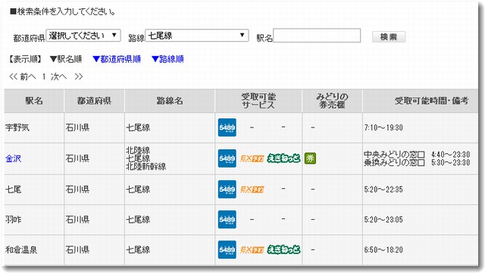Click the 5489 icon in 羽咋 row
Viewport: 485px width, 273px height.
tap(227, 219)
